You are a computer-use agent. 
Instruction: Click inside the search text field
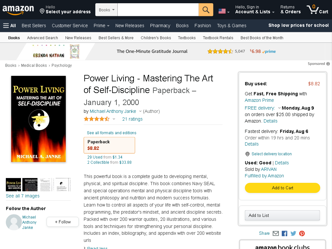point(158,10)
